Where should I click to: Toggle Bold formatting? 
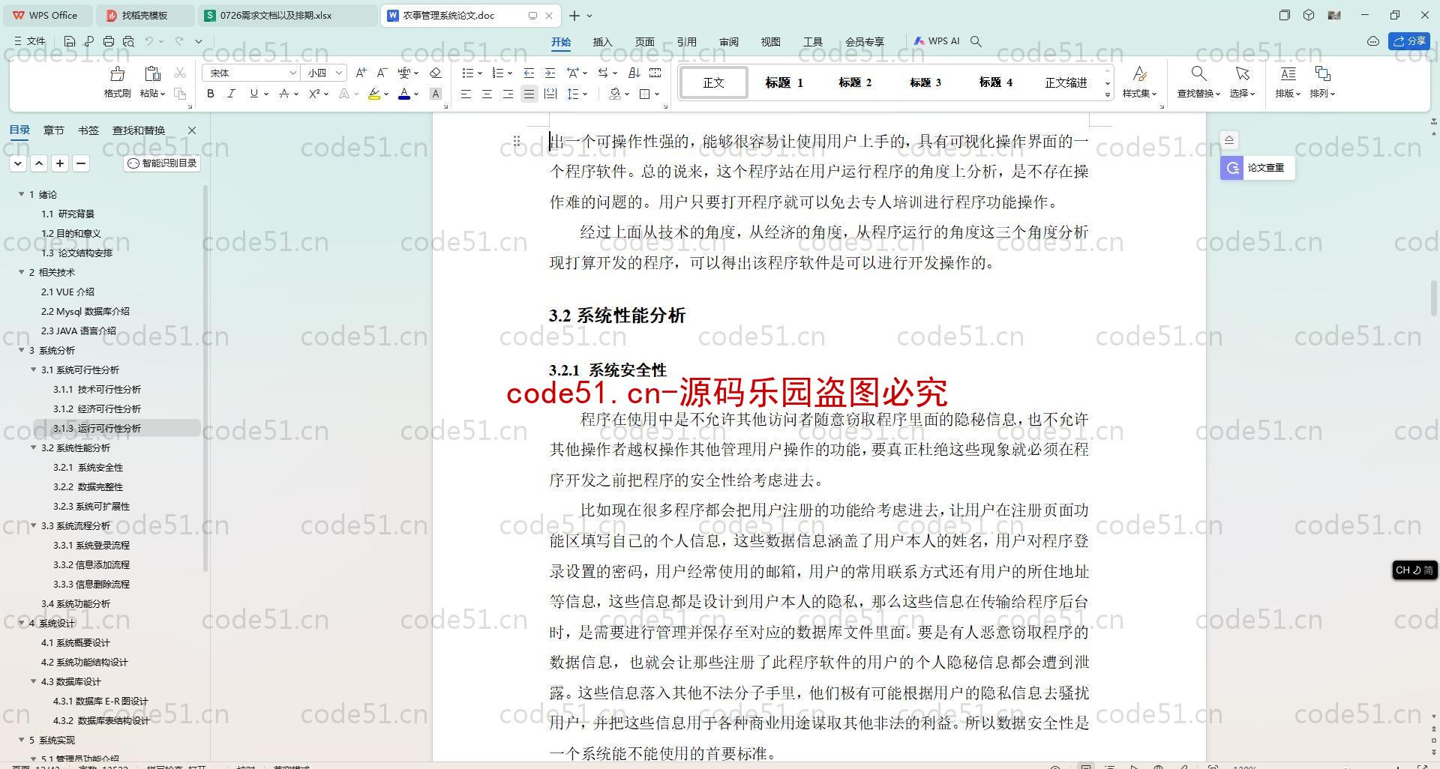[211, 94]
